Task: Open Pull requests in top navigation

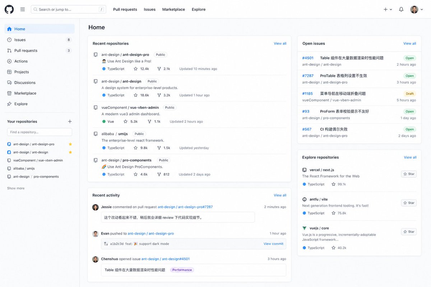Action: tap(125, 9)
